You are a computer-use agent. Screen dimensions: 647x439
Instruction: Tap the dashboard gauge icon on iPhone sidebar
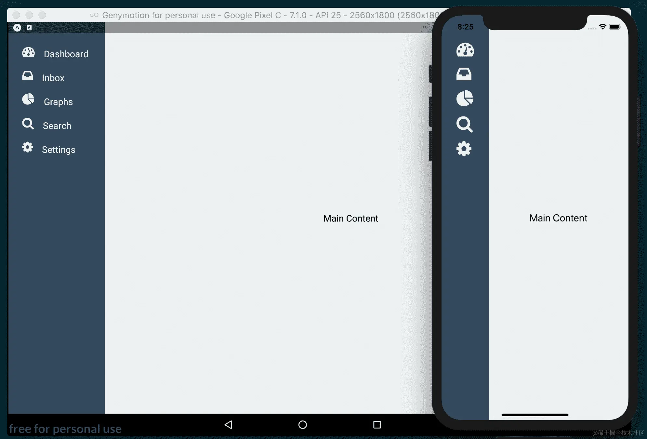point(465,50)
